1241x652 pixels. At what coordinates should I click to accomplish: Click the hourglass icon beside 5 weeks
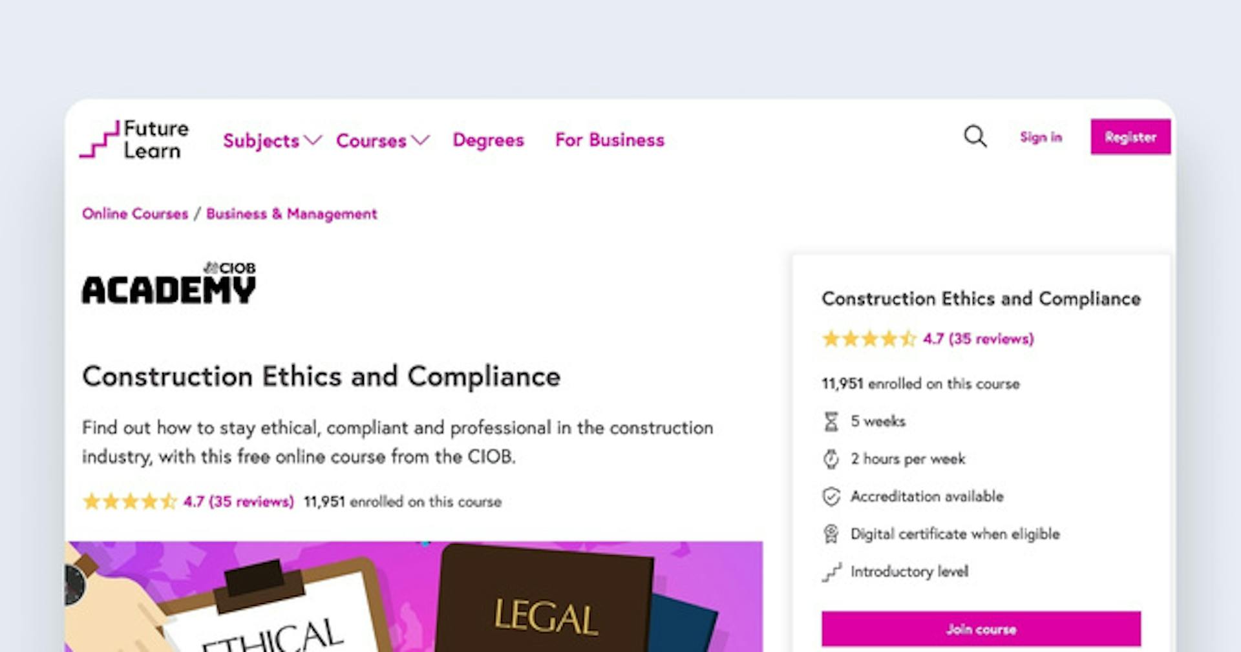(831, 421)
